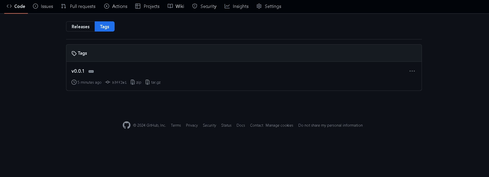
Task: Open Manage cookies in footer
Action: click(x=279, y=125)
